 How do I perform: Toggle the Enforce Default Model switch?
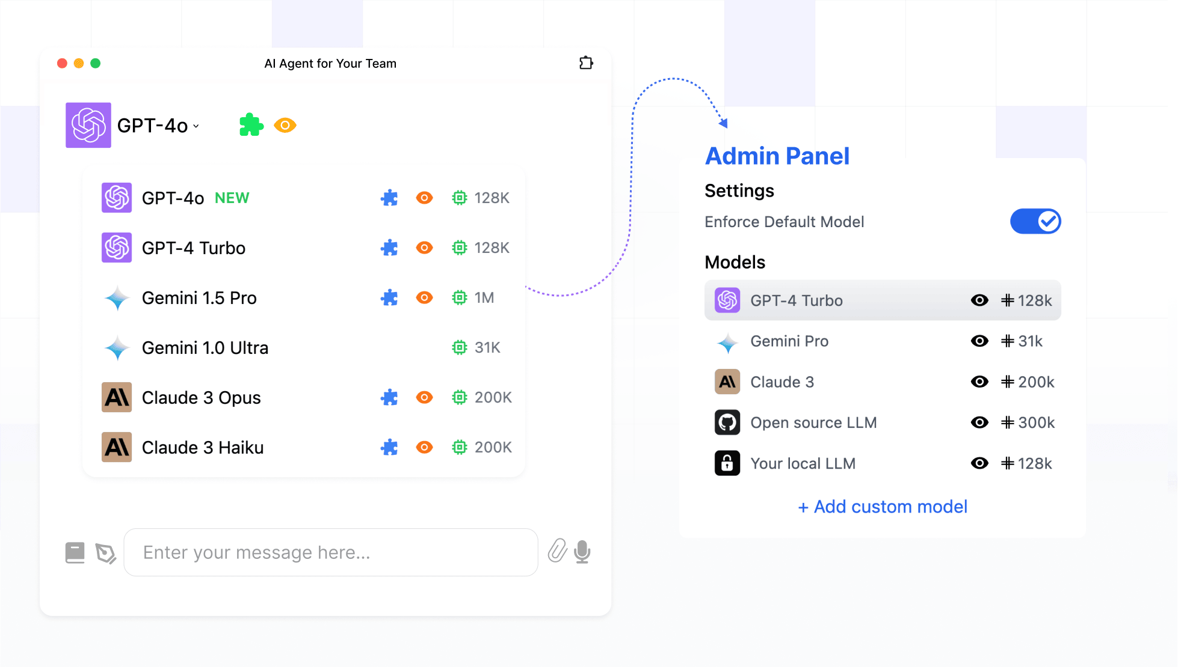(1035, 221)
